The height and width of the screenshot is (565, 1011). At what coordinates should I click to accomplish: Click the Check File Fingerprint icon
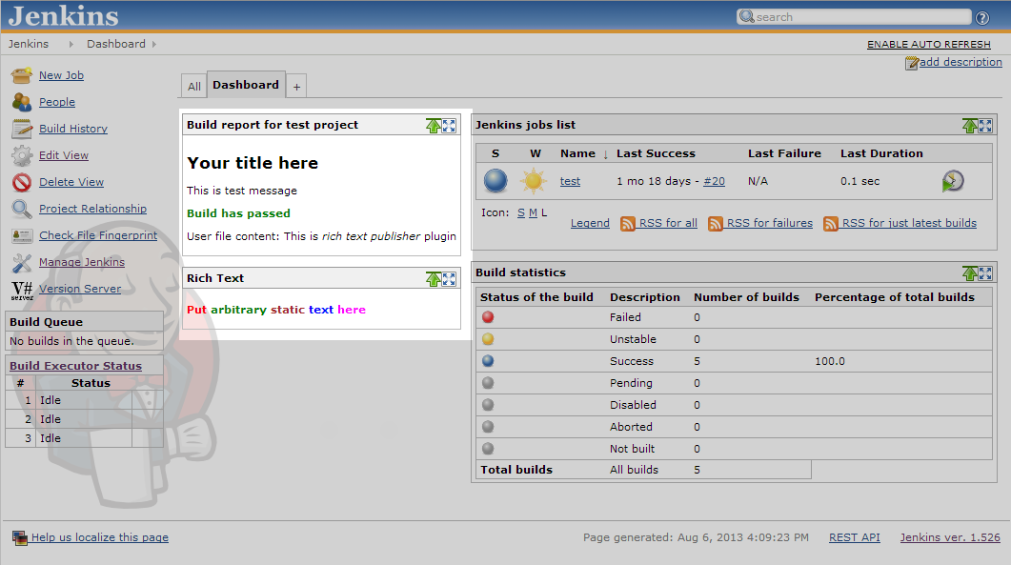[21, 236]
